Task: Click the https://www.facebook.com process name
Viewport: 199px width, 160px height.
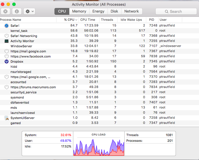Action: [x=31, y=56]
